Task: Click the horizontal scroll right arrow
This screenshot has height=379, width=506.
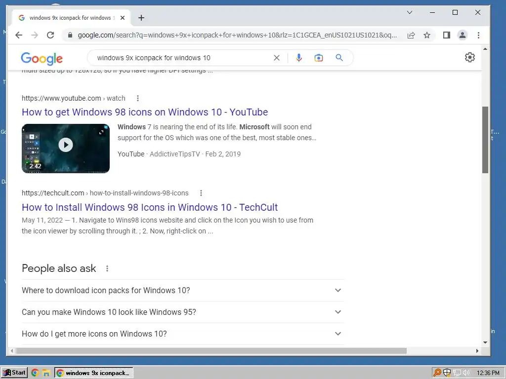Action: click(477, 351)
